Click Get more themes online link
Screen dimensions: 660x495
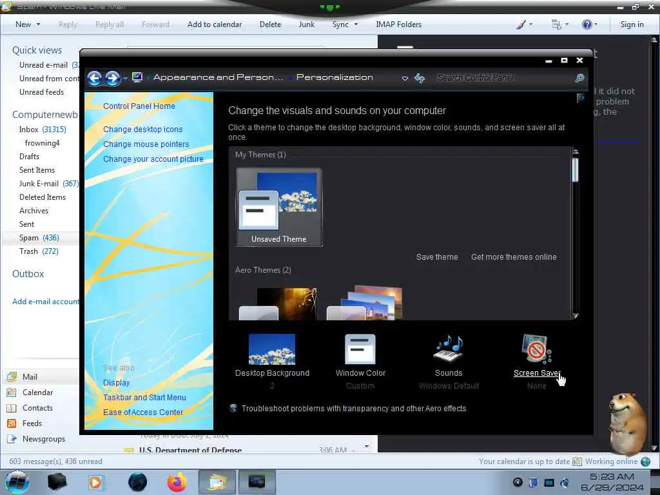coord(514,257)
